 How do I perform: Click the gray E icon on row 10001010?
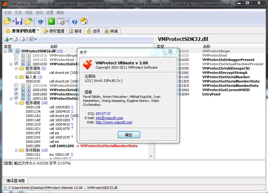point(29,55)
